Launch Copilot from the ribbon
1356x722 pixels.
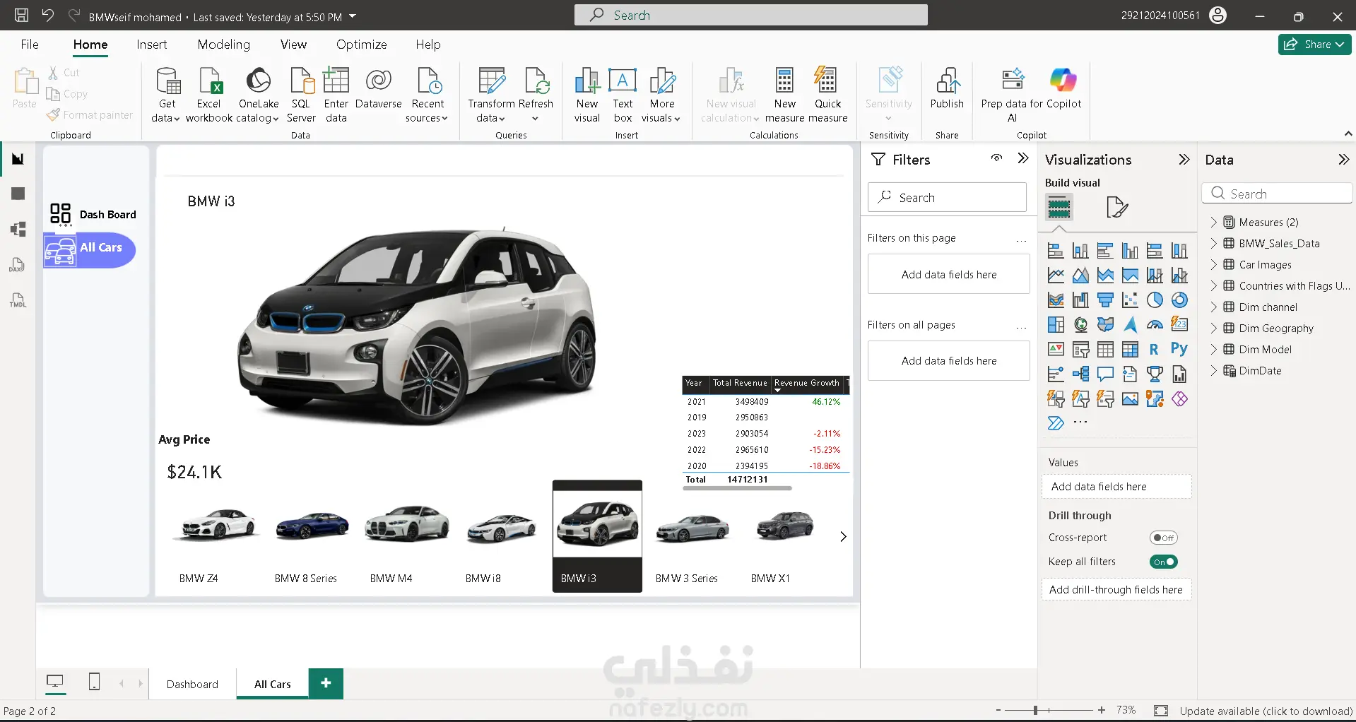(1063, 89)
